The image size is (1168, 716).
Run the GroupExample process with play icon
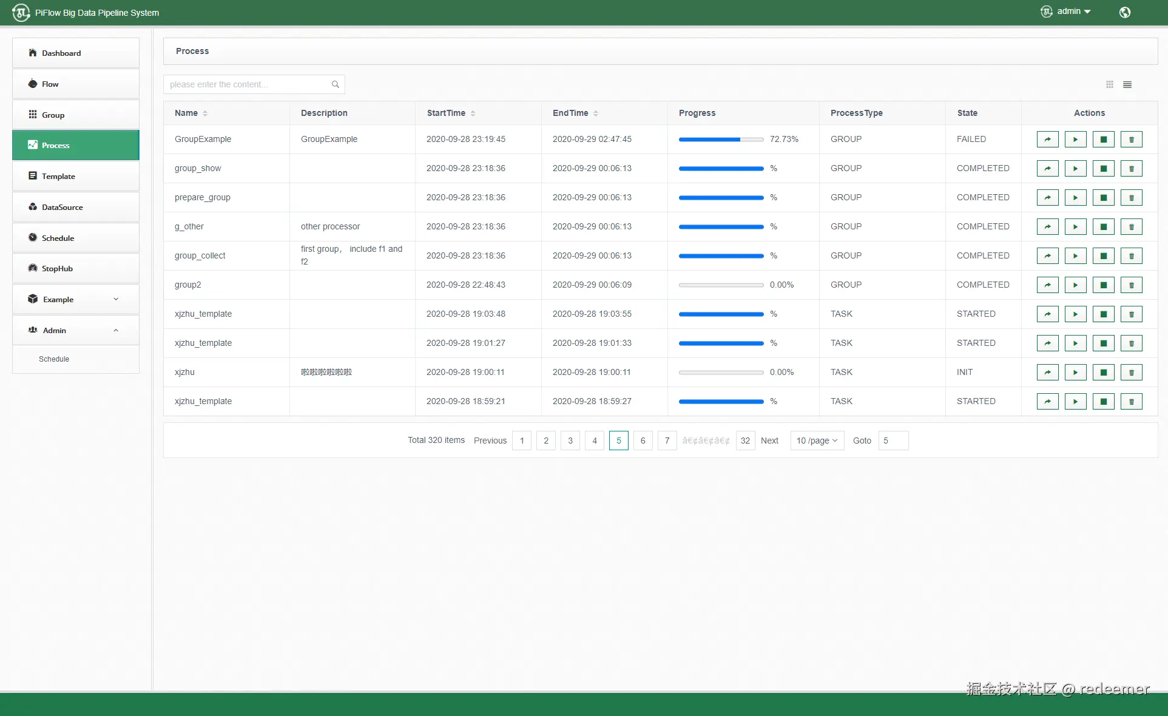click(x=1075, y=140)
